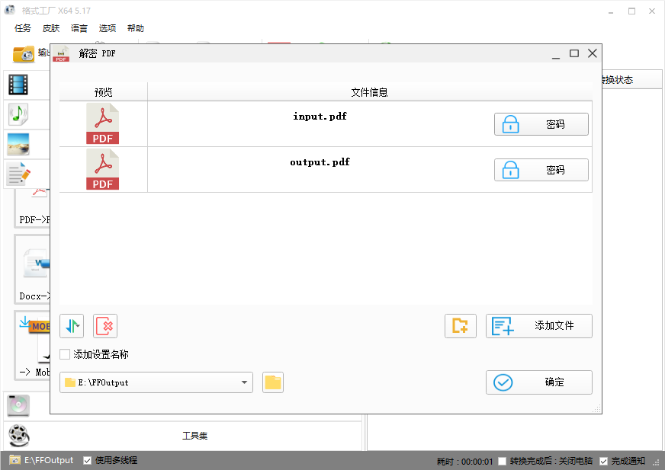Open the 选项 menu
The image size is (665, 470).
[107, 28]
